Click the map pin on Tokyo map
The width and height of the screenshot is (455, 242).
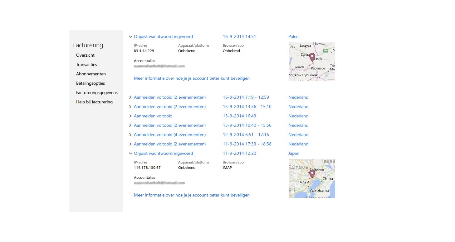[x=312, y=173]
